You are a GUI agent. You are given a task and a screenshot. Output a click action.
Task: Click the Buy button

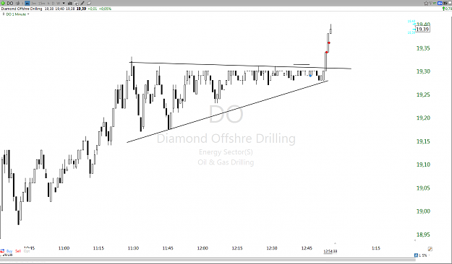click(9, 251)
